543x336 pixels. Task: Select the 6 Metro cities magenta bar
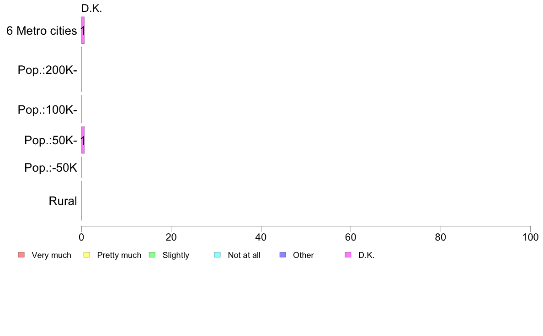pyautogui.click(x=83, y=30)
